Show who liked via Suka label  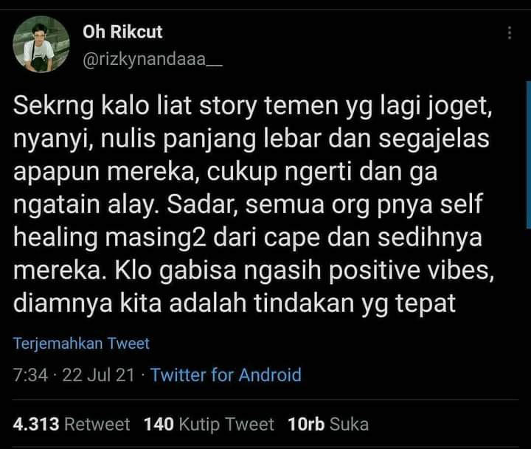click(x=349, y=424)
